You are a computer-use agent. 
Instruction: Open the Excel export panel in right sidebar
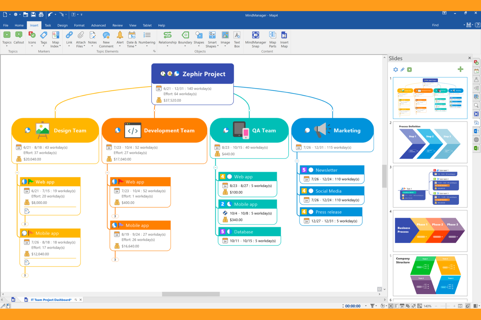[x=476, y=148]
